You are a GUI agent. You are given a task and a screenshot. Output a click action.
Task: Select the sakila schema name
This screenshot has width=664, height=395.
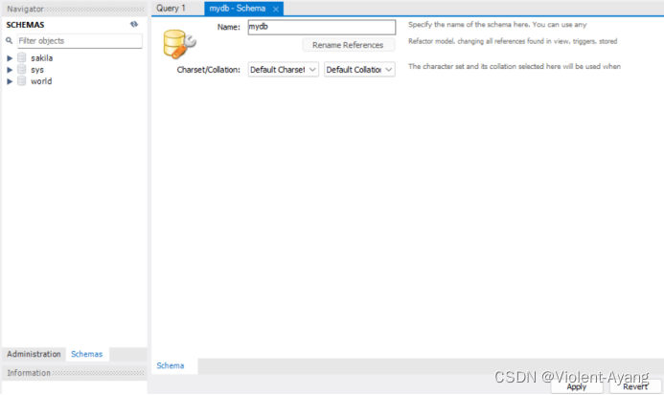[x=41, y=58]
